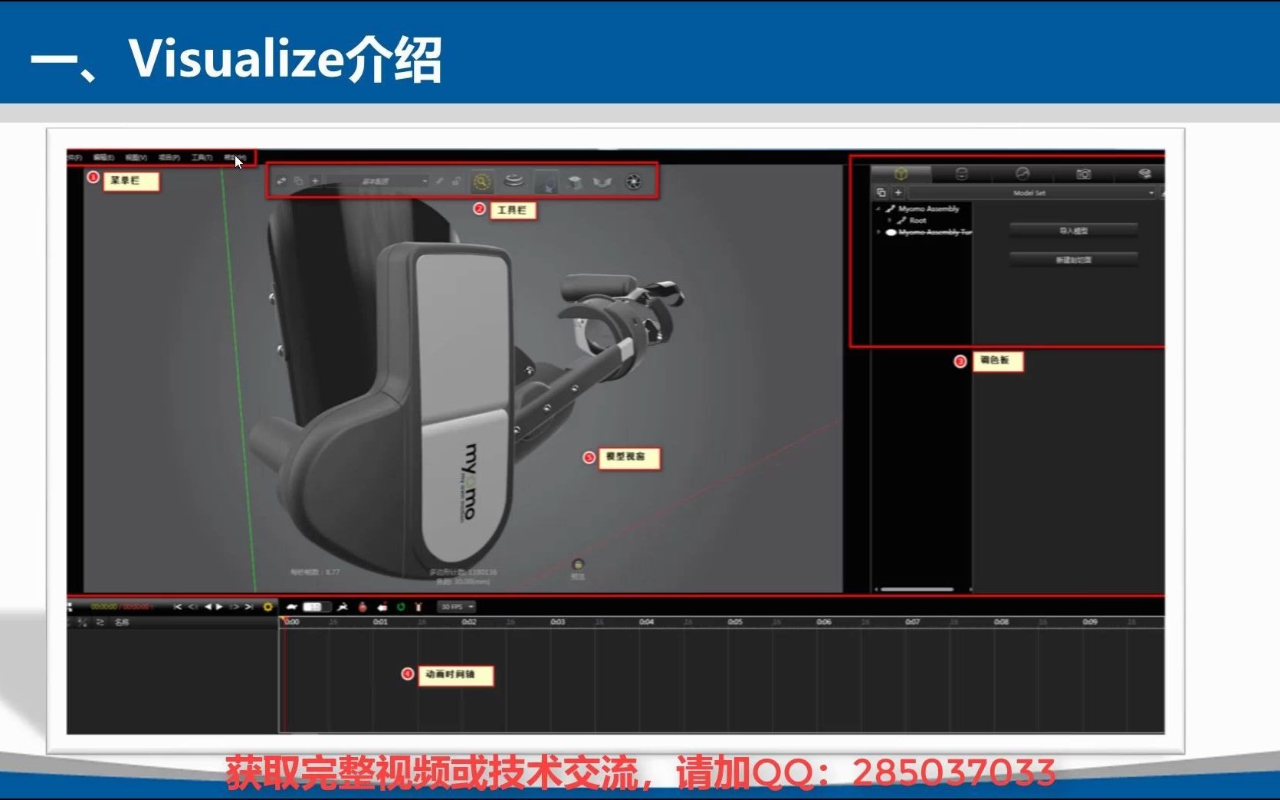This screenshot has height=800, width=1280.
Task: Select the 3D model cube tab
Action: (902, 175)
